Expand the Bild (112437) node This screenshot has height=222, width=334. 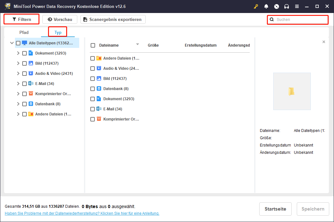(18, 63)
